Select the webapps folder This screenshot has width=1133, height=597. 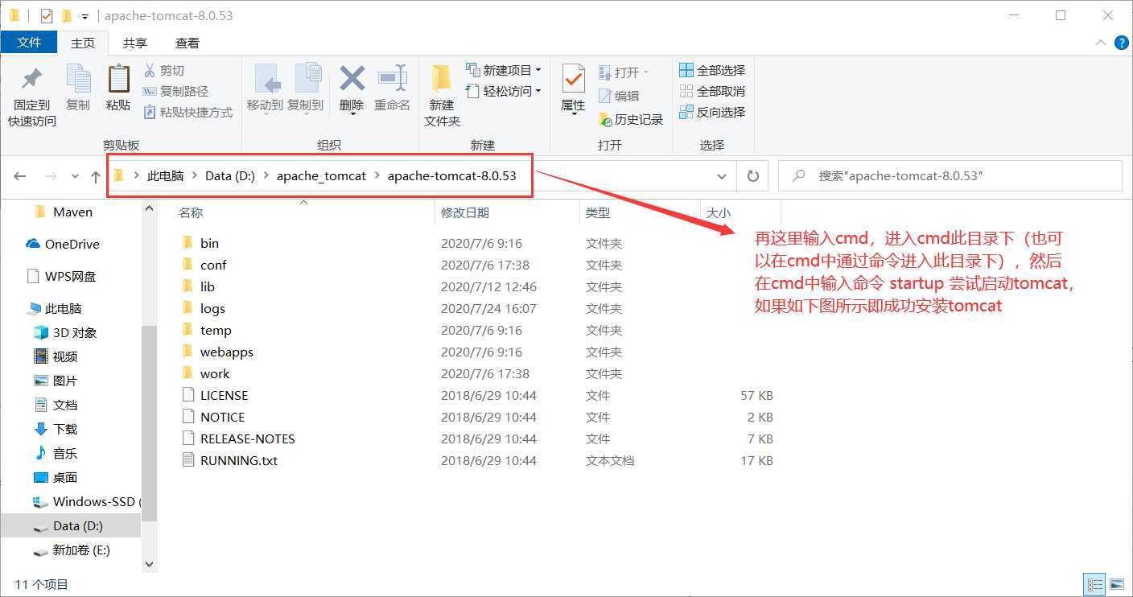click(x=226, y=352)
